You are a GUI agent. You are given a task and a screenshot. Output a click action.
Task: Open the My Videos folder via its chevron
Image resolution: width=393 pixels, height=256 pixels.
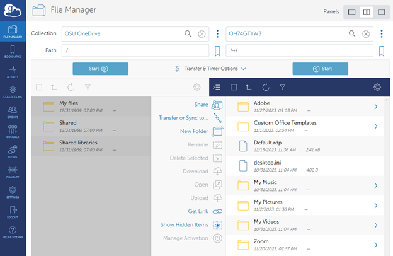[x=376, y=225]
